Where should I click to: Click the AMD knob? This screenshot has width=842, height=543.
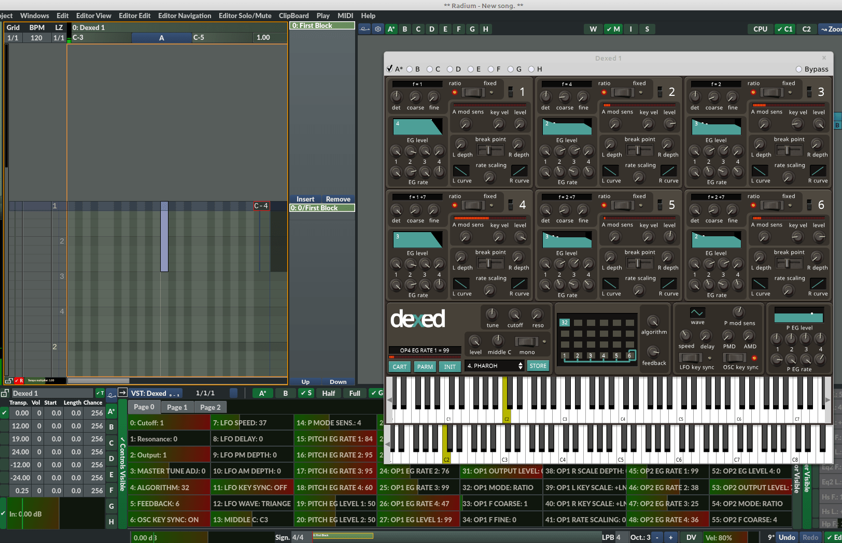click(749, 335)
